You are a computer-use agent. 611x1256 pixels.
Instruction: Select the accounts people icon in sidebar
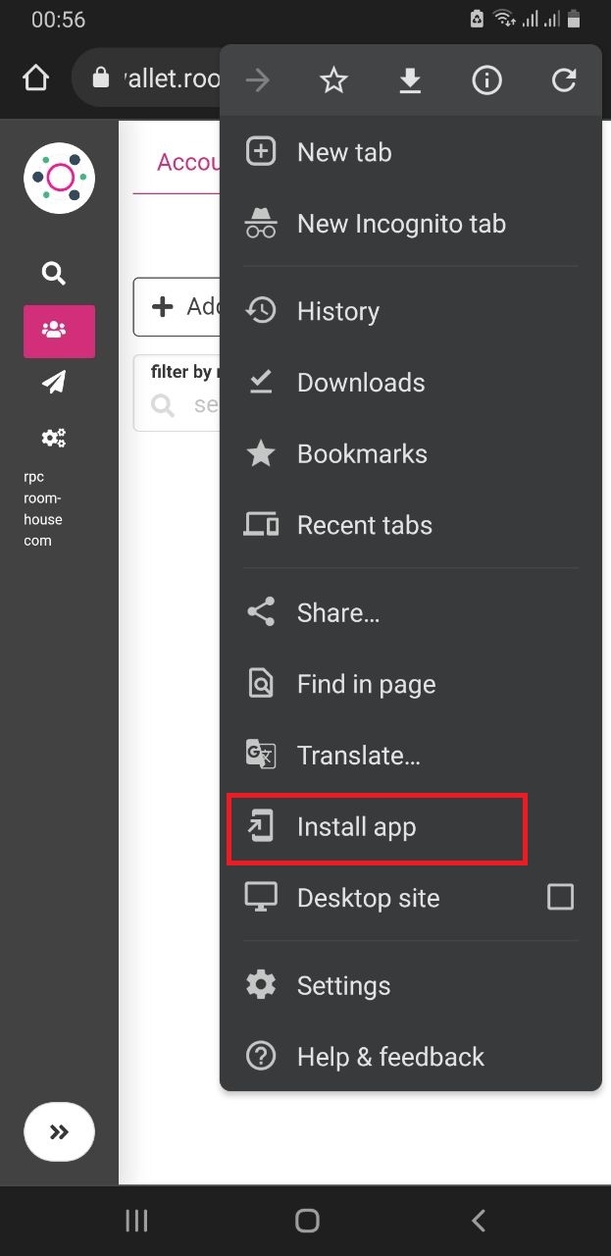pyautogui.click(x=59, y=331)
